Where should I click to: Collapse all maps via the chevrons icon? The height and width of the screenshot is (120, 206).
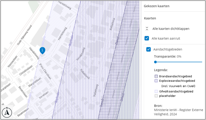147,29
